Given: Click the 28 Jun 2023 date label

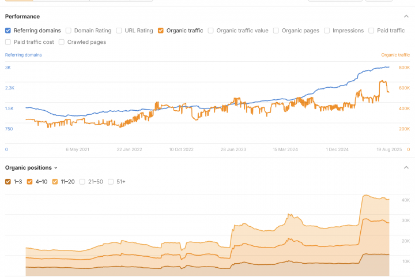Looking at the screenshot, I should [233, 149].
